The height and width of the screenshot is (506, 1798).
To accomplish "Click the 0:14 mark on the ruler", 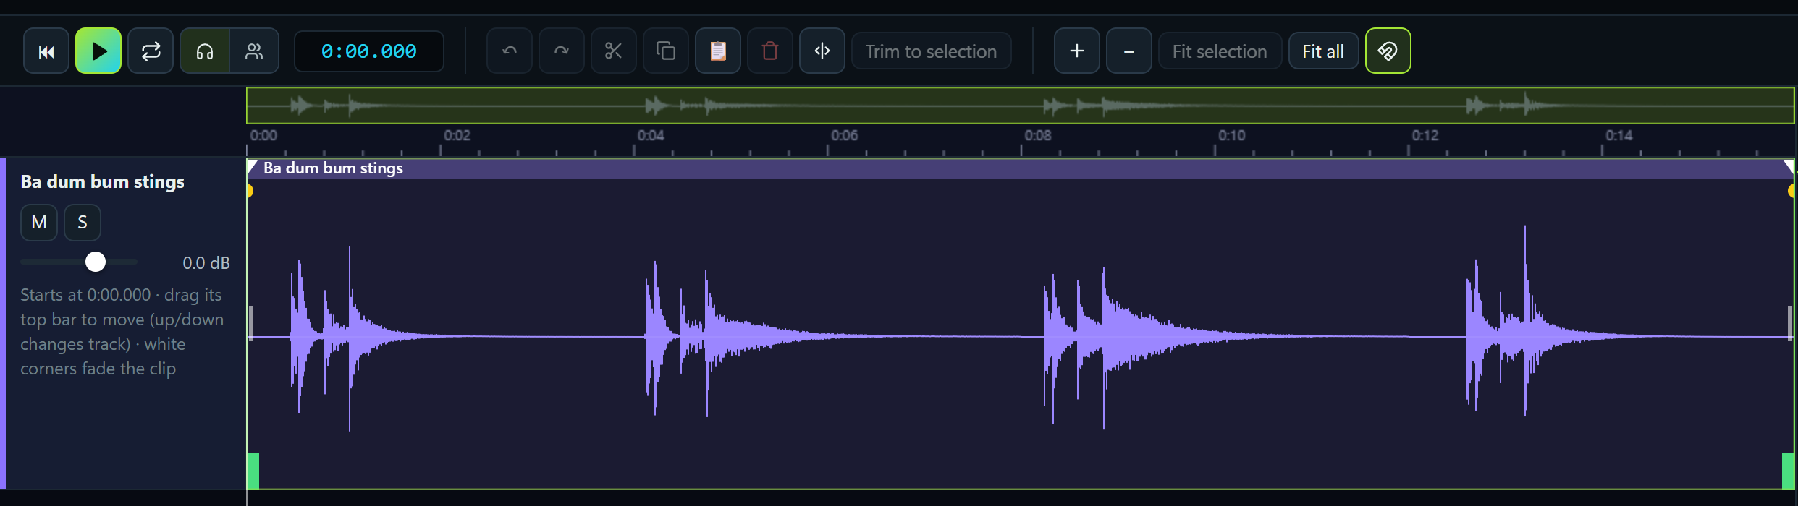I will 1618,135.
